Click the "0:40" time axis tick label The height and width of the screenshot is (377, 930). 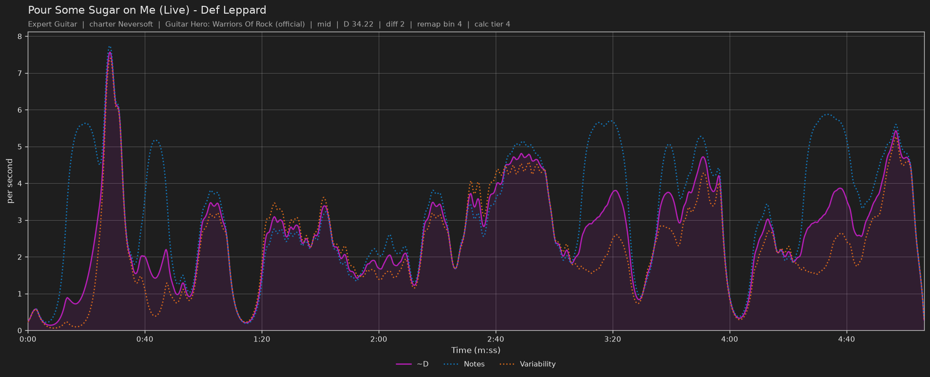click(x=145, y=339)
